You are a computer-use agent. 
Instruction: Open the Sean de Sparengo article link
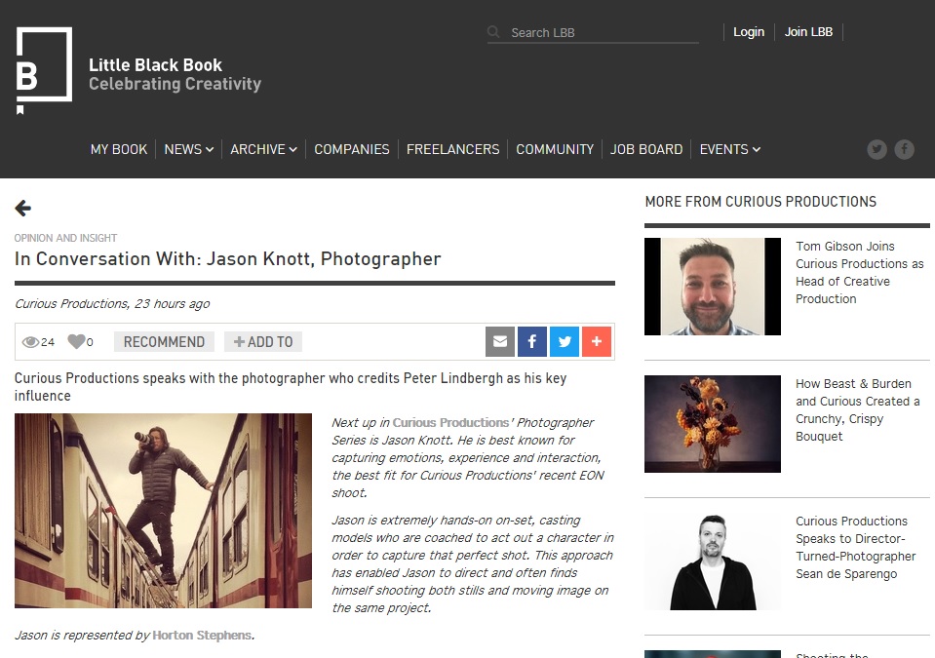(855, 547)
